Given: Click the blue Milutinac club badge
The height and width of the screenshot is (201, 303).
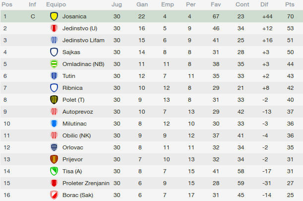Looking at the screenshot, I should click(54, 124).
